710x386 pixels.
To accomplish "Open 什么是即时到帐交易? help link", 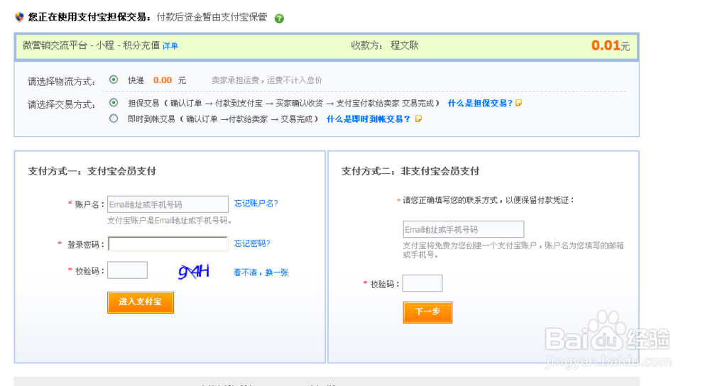I will click(x=368, y=119).
